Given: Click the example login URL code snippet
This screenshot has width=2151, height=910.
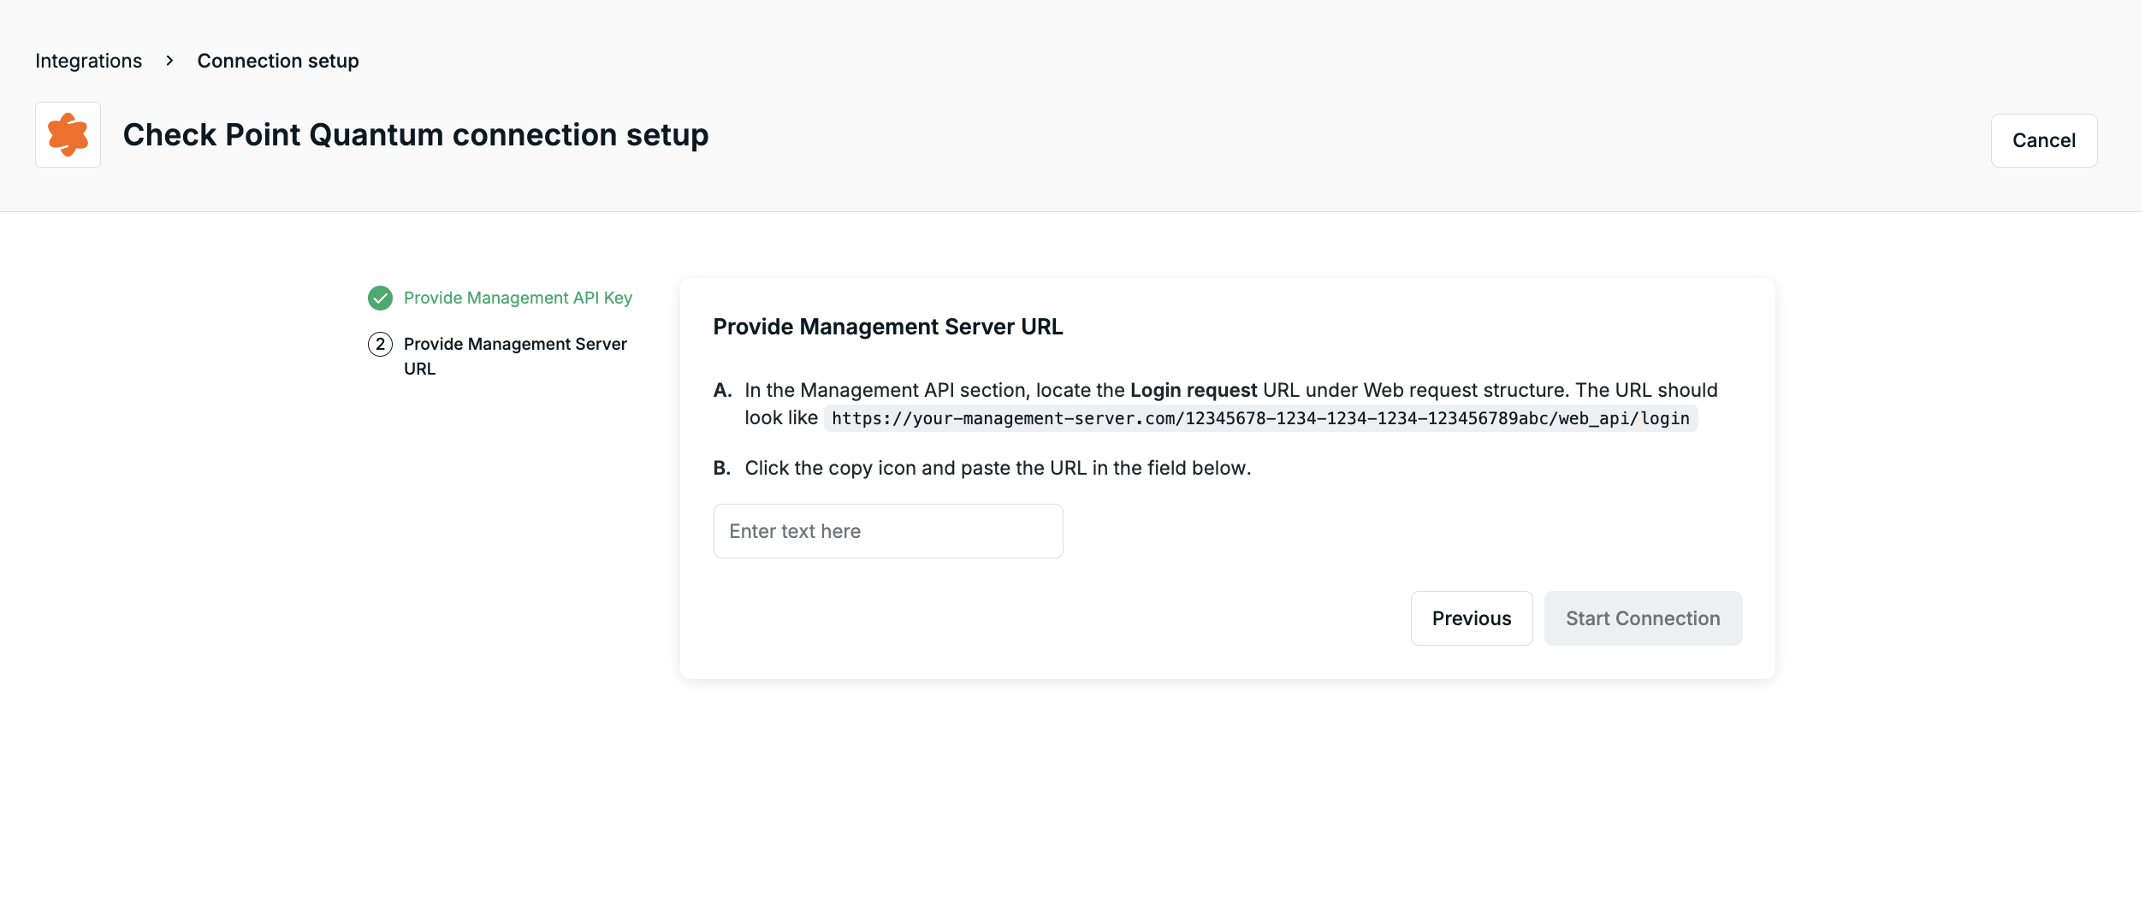Looking at the screenshot, I should (x=1259, y=418).
